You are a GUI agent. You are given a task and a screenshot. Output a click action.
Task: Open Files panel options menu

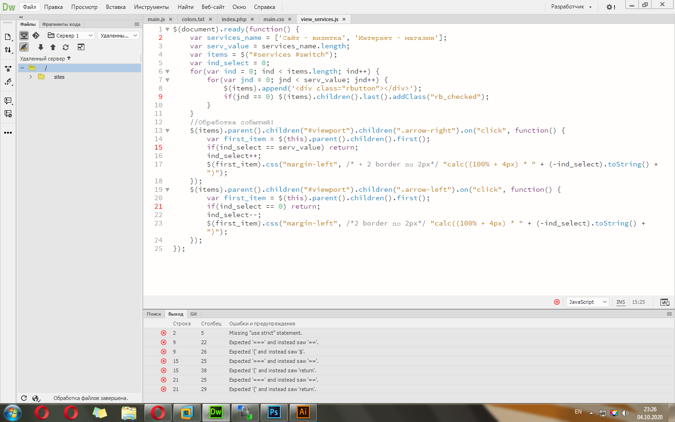137,24
